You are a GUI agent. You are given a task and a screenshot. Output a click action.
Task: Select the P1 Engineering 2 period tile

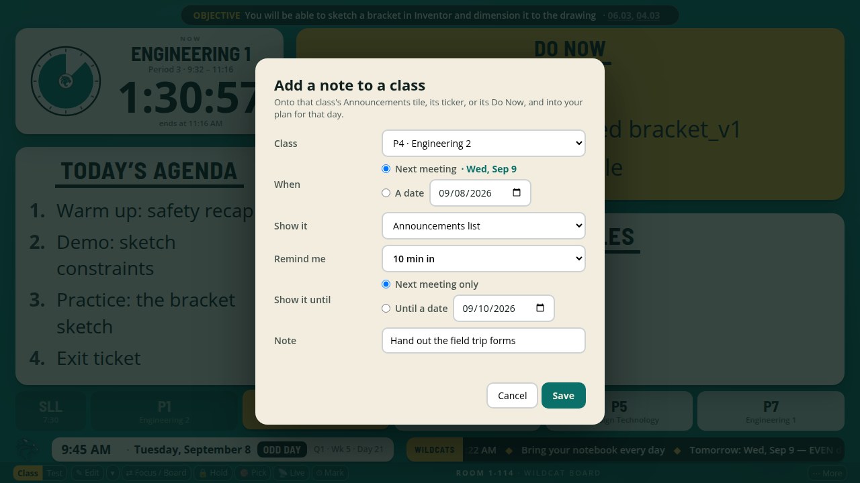click(x=165, y=411)
